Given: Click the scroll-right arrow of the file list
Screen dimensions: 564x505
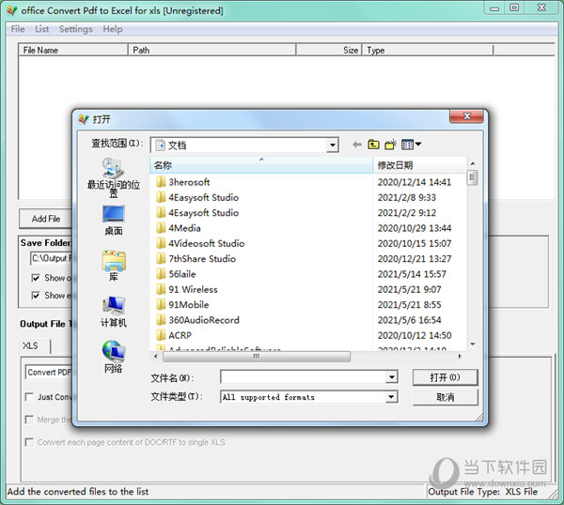Looking at the screenshot, I should pyautogui.click(x=460, y=357).
